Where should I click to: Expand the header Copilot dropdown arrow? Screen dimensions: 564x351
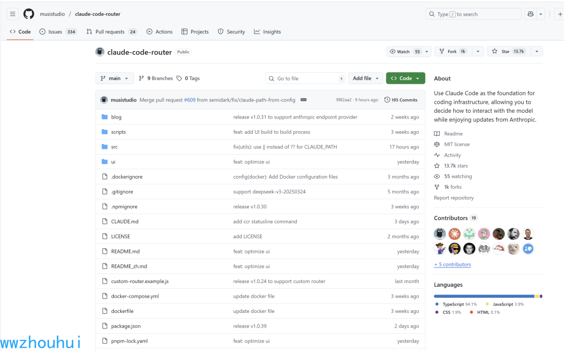coord(540,14)
